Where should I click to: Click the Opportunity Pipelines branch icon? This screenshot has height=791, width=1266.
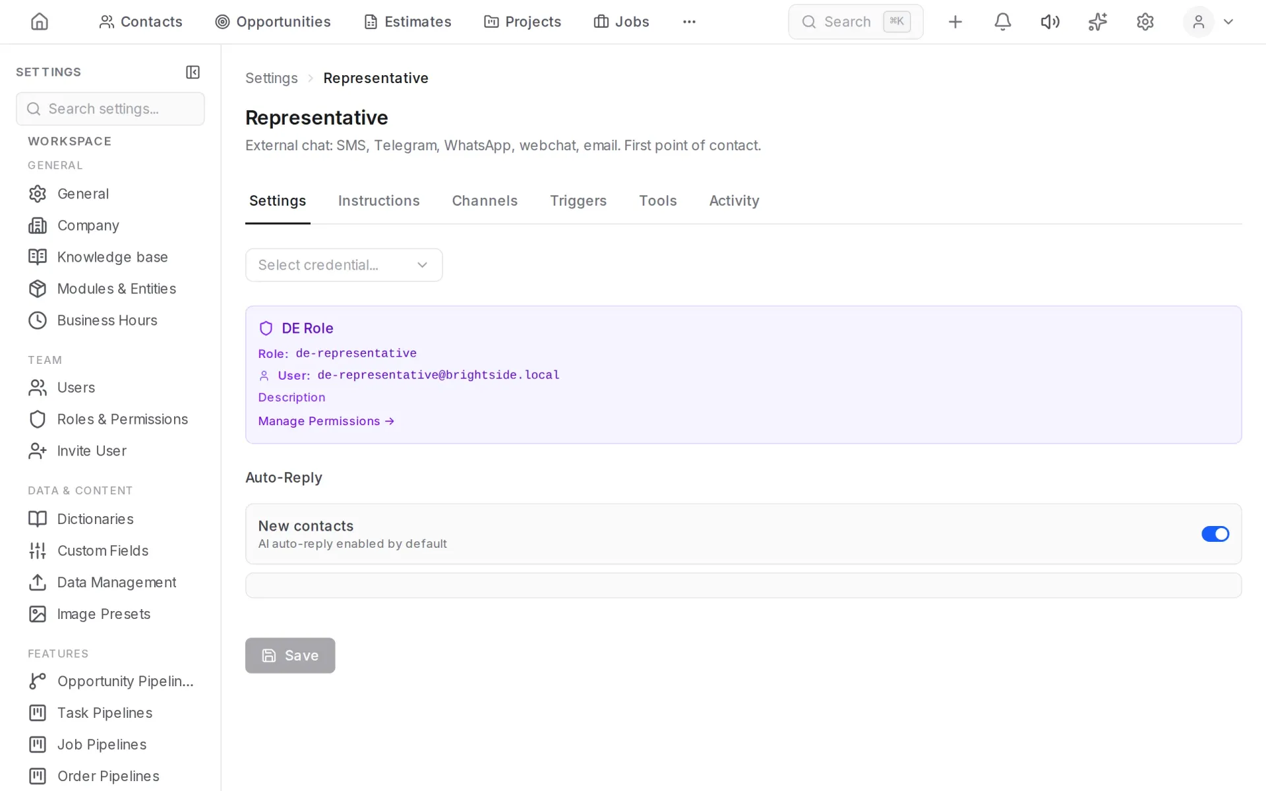38,681
